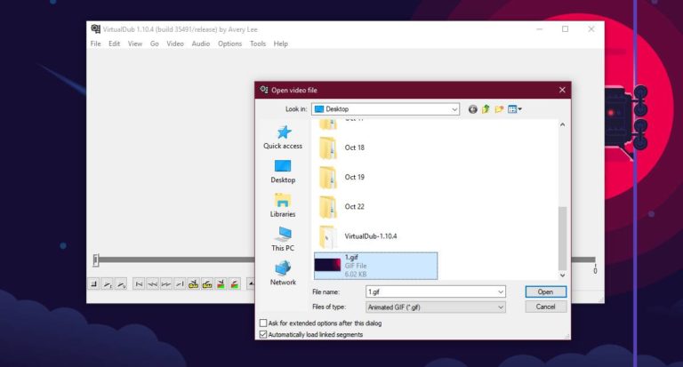Go back to last visited folder
Image resolution: width=683 pixels, height=367 pixels.
tap(473, 109)
